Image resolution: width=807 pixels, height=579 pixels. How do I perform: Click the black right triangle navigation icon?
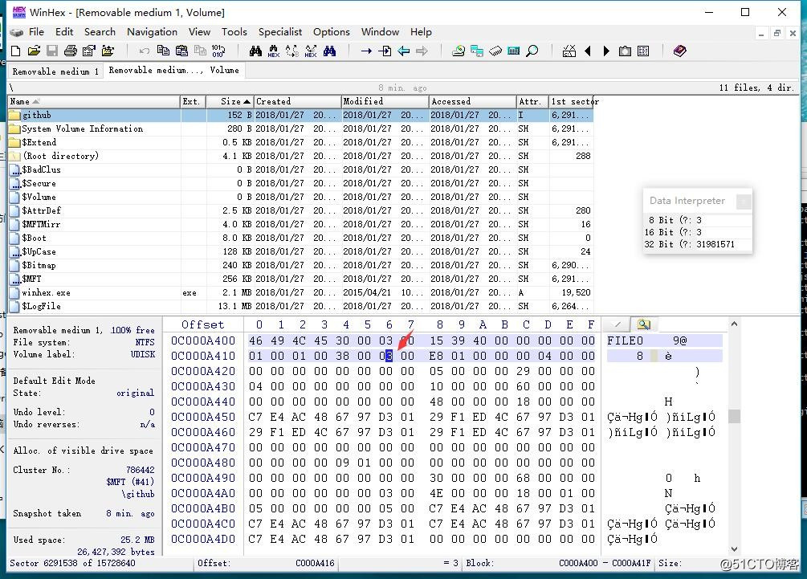click(x=606, y=51)
